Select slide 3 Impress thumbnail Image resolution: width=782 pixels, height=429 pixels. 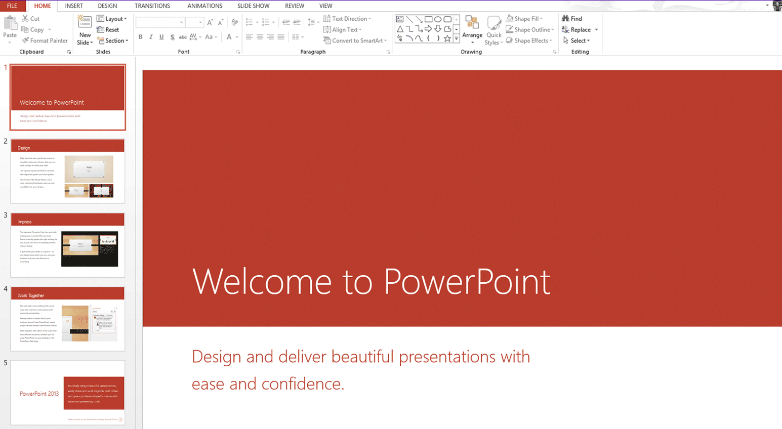click(x=68, y=245)
